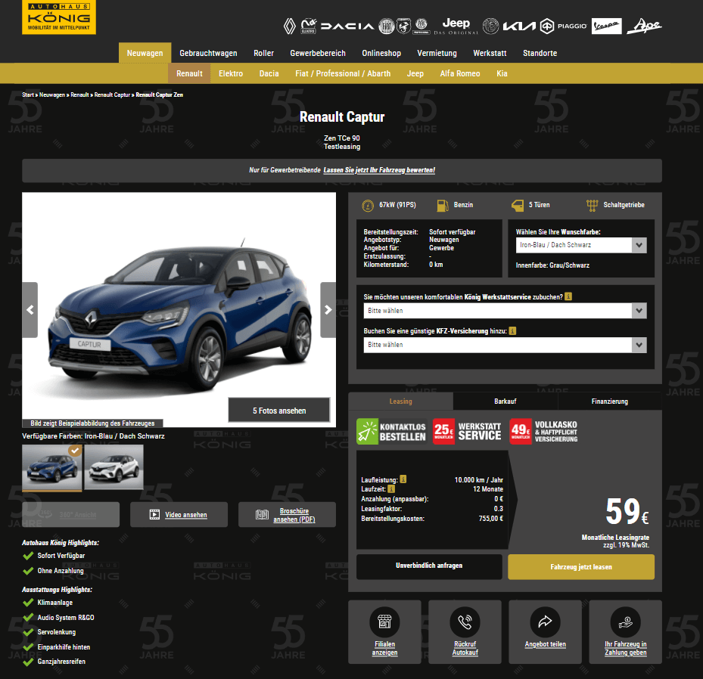
Task: Click Rückruf Autokauf phone icon
Action: (x=465, y=622)
